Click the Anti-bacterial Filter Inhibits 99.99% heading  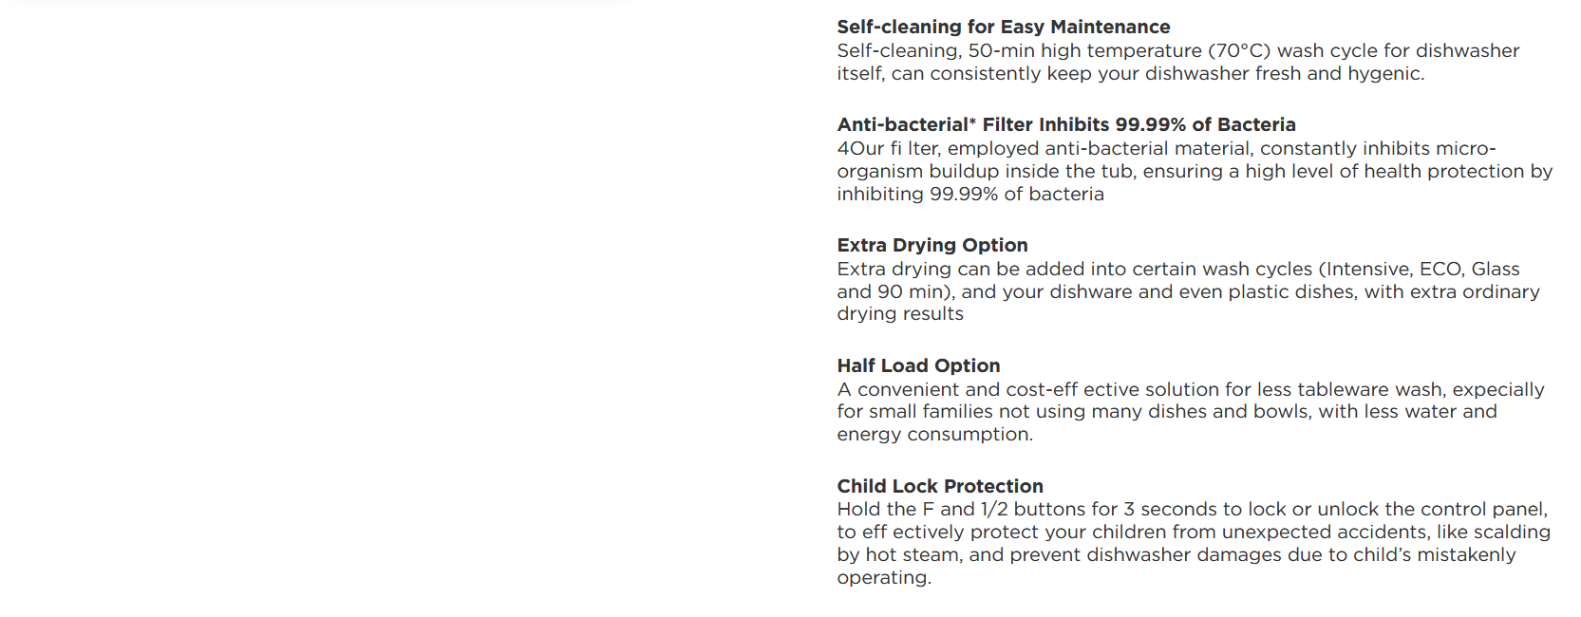pos(1065,124)
